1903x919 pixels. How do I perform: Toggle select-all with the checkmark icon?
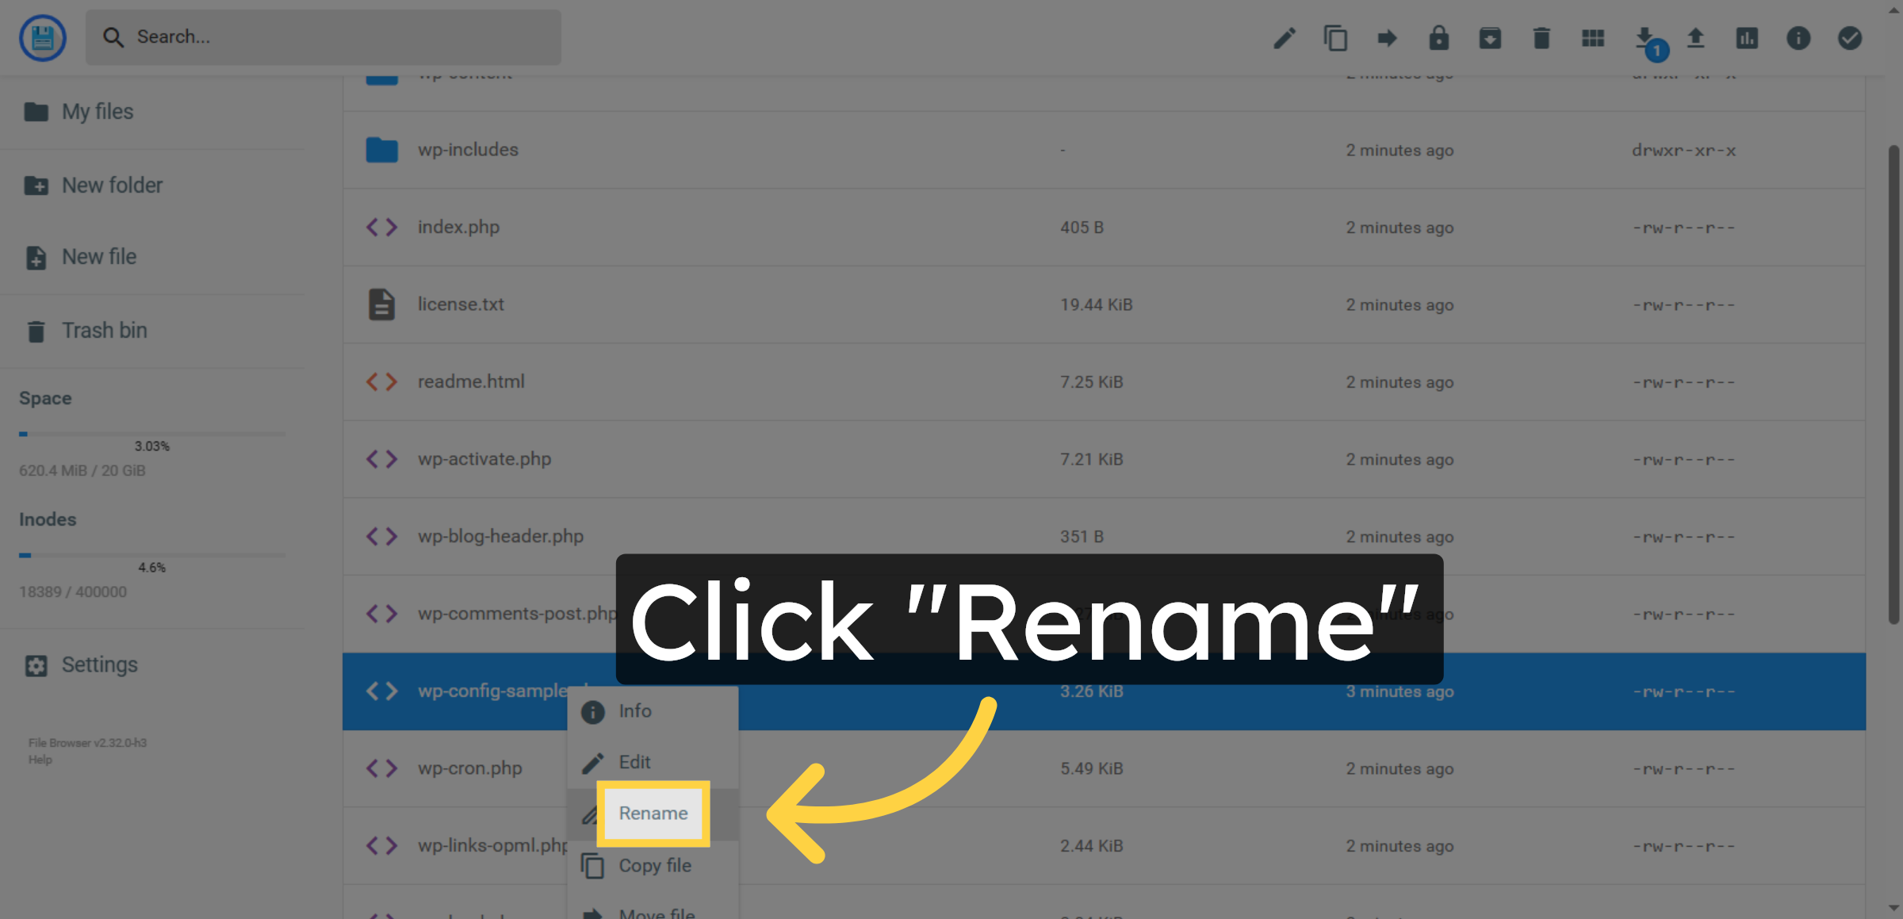coord(1848,37)
